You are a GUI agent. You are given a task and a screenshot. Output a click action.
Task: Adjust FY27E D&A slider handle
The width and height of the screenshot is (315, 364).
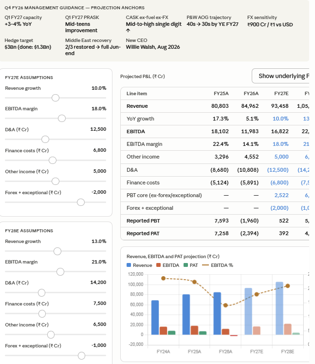click(45, 139)
